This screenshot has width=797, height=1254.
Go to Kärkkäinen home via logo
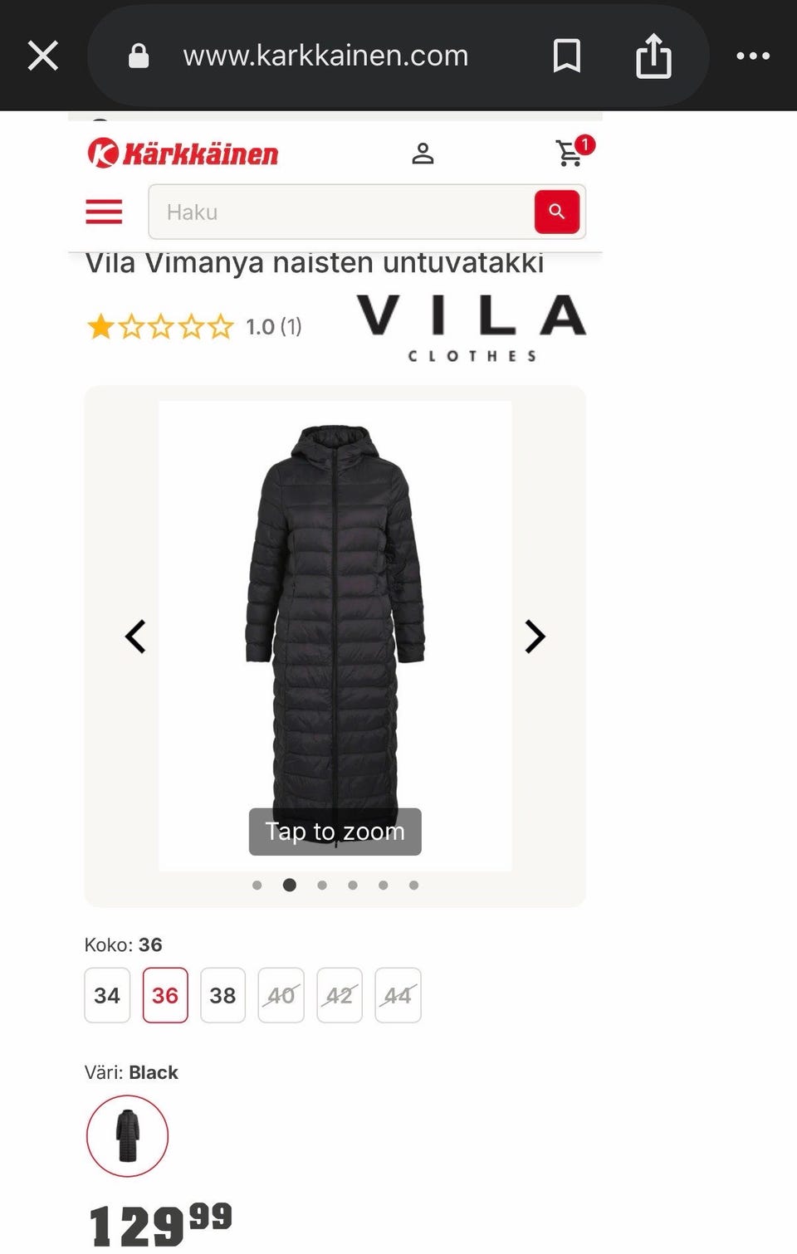pyautogui.click(x=183, y=154)
